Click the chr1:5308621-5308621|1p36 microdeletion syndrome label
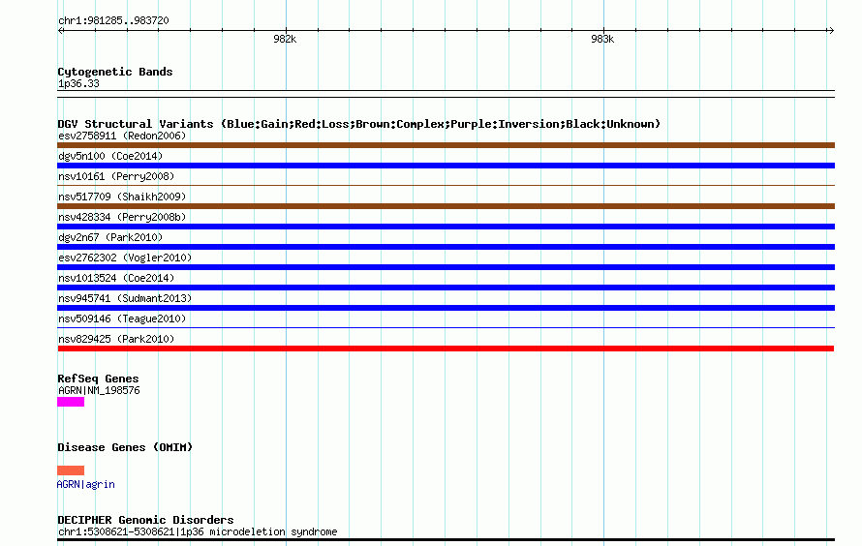 coord(198,531)
